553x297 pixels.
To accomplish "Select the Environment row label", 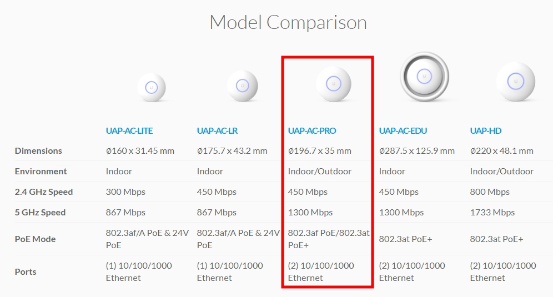I will (41, 172).
